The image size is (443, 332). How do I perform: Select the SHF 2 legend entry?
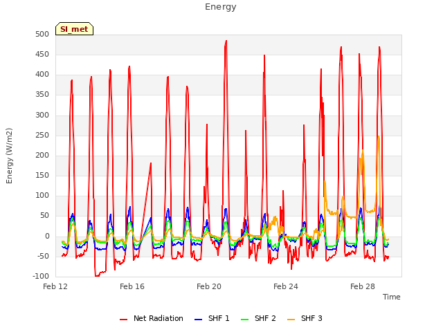258,318
